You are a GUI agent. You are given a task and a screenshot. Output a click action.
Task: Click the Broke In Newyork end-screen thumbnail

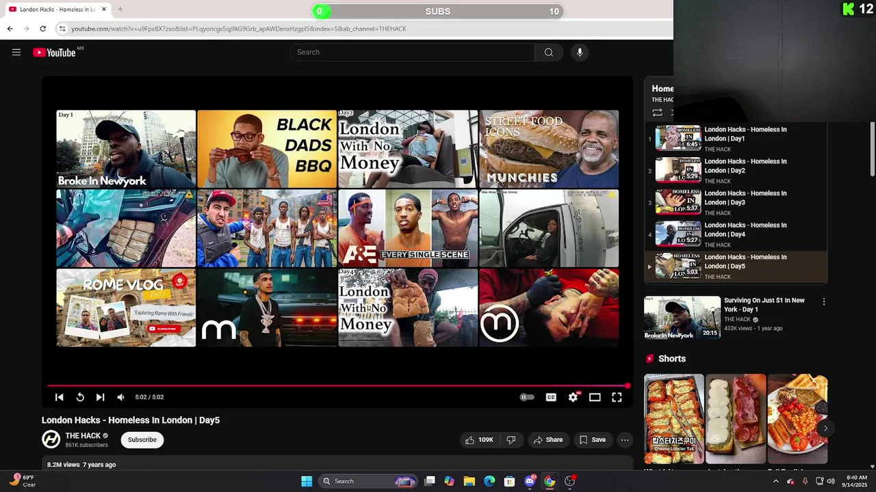tap(126, 149)
